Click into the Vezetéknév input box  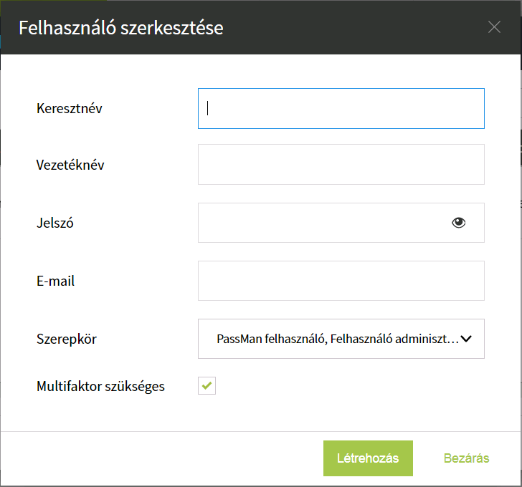341,164
